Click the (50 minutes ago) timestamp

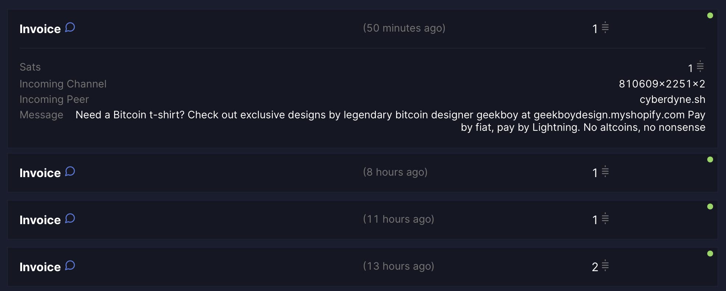pyautogui.click(x=404, y=28)
